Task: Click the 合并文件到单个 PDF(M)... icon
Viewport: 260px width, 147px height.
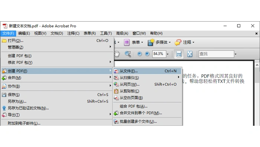Action: [x=116, y=113]
